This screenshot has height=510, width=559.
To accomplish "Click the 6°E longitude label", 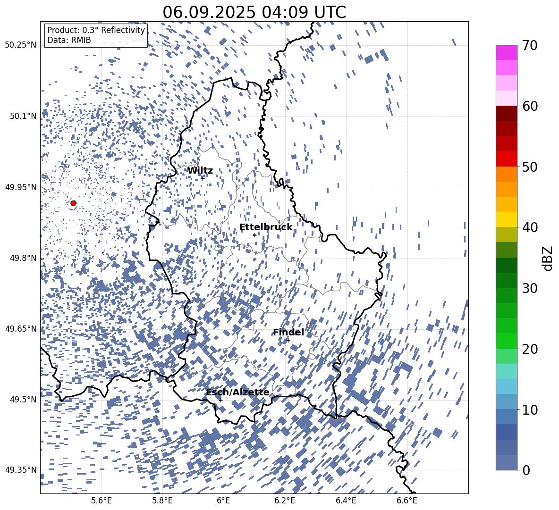I will point(223,501).
